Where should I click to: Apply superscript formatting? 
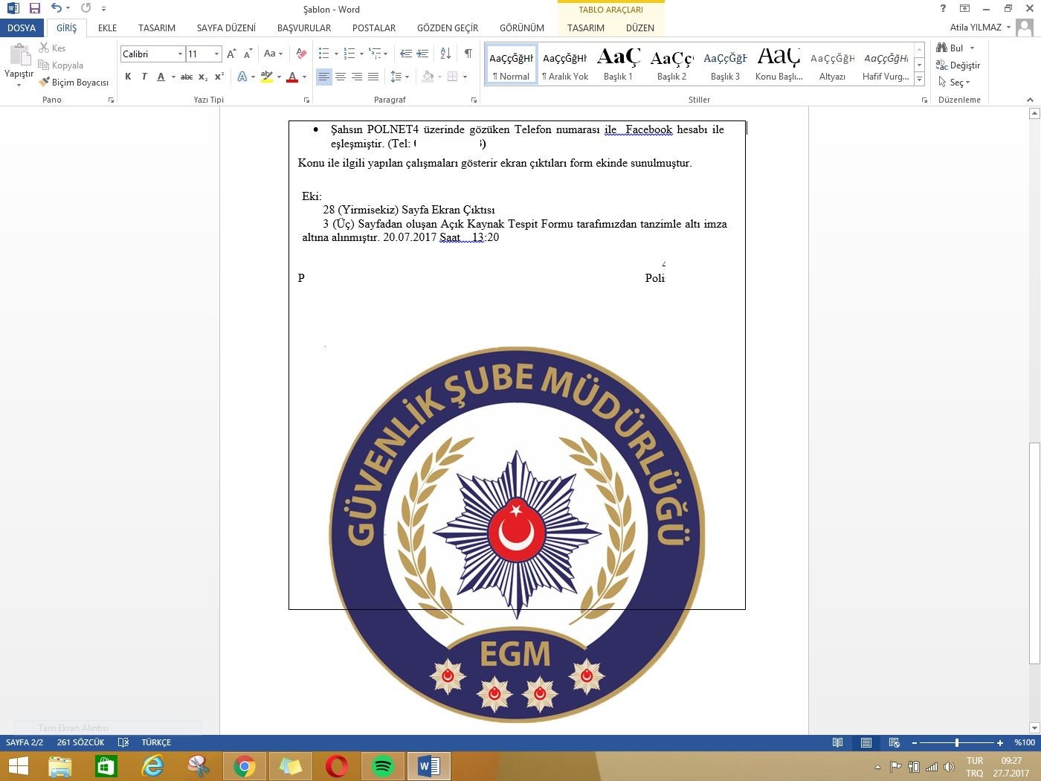[219, 77]
